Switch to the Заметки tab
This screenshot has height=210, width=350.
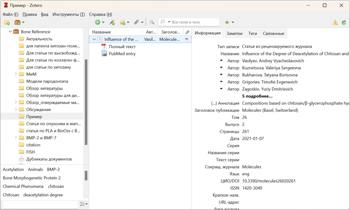click(x=235, y=33)
